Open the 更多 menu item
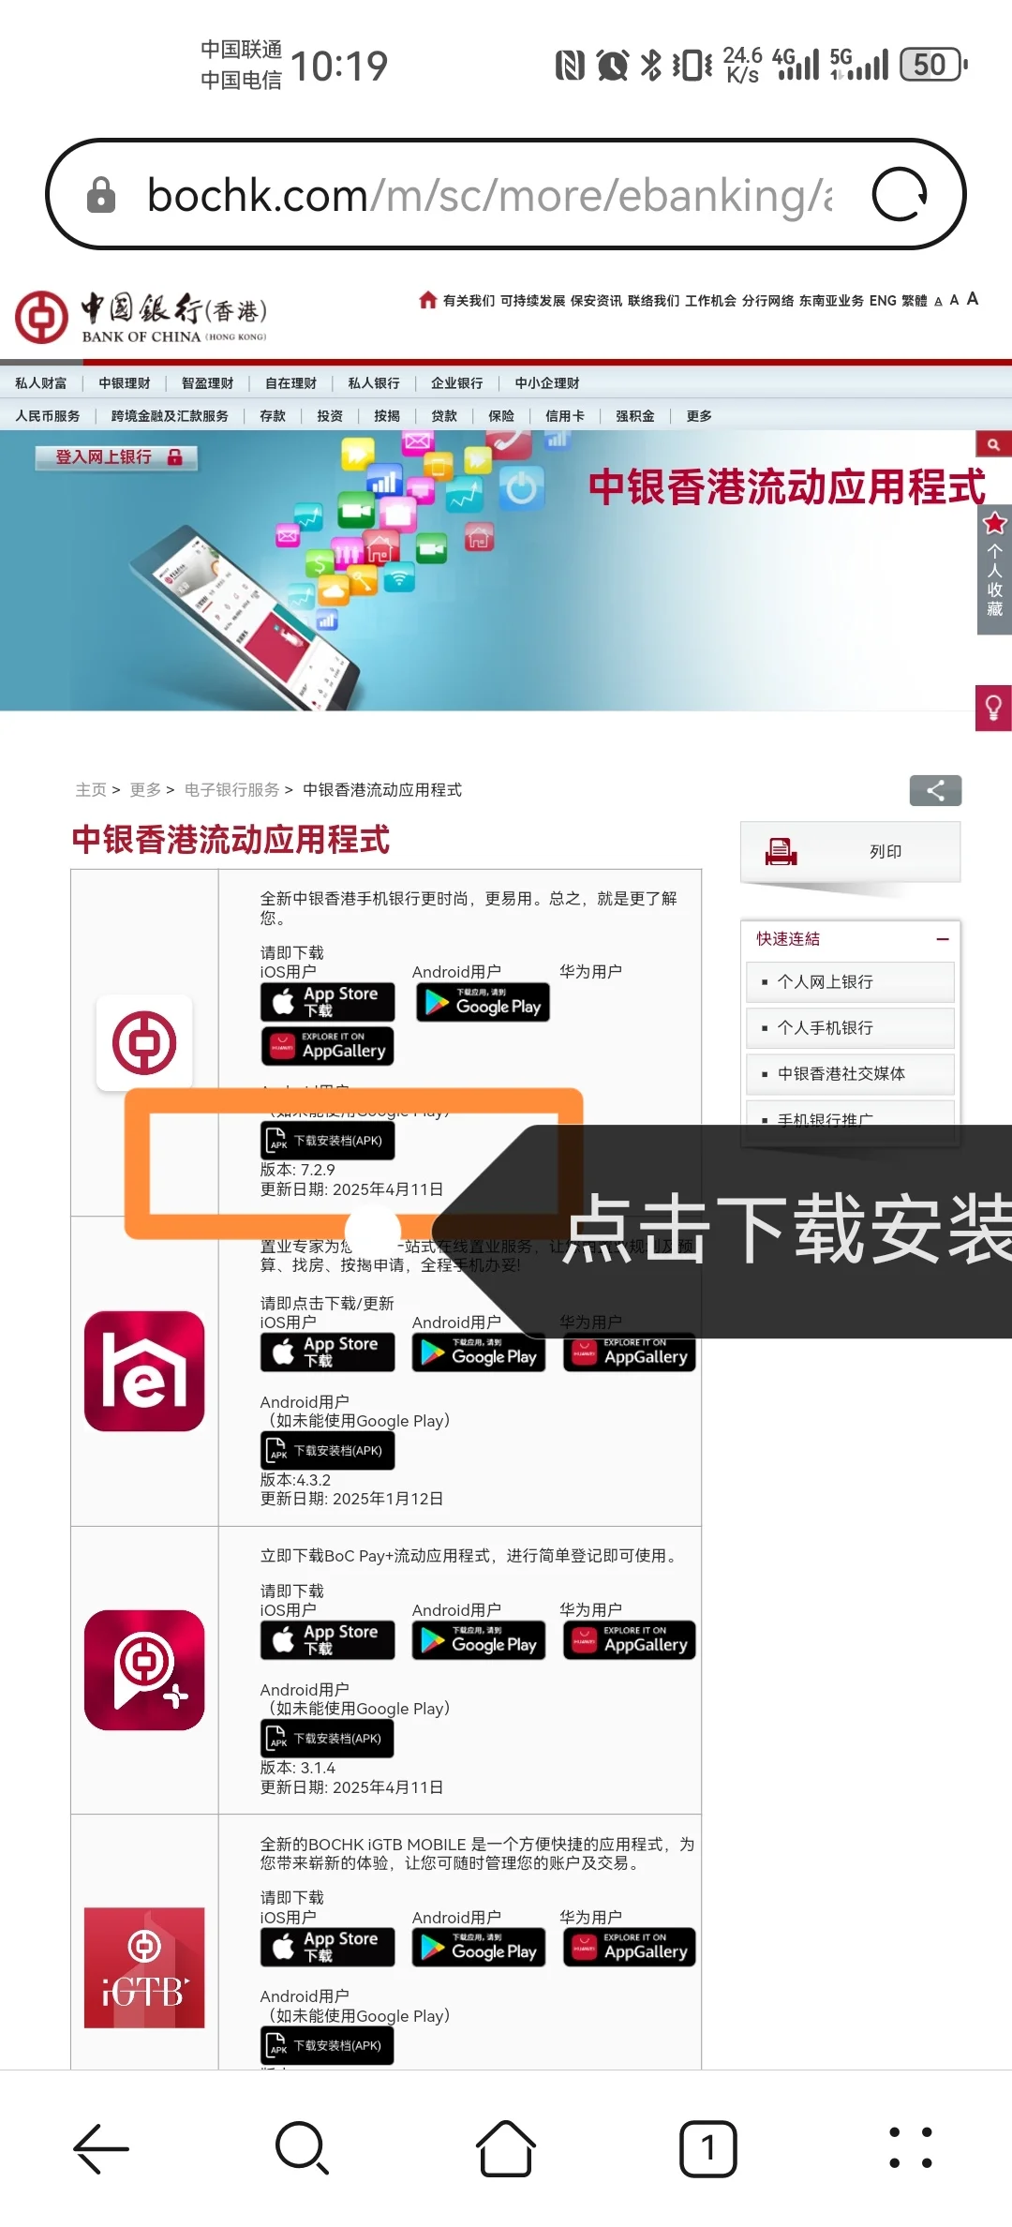1012x2227 pixels. [699, 416]
